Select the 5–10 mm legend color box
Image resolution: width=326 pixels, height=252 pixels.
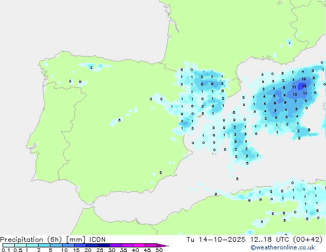tap(56, 245)
